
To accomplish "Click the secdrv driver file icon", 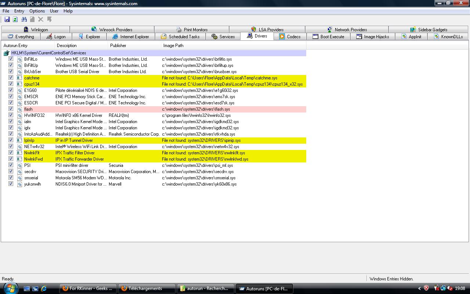I will (20, 172).
